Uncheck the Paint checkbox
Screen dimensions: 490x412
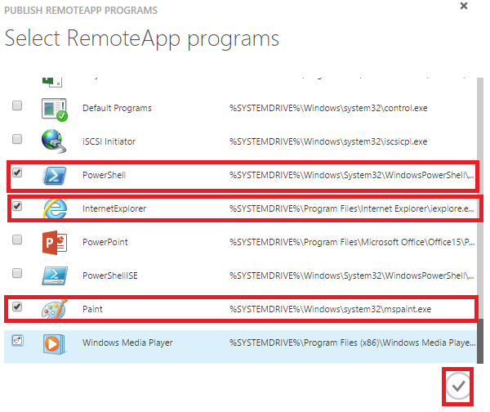click(x=17, y=307)
